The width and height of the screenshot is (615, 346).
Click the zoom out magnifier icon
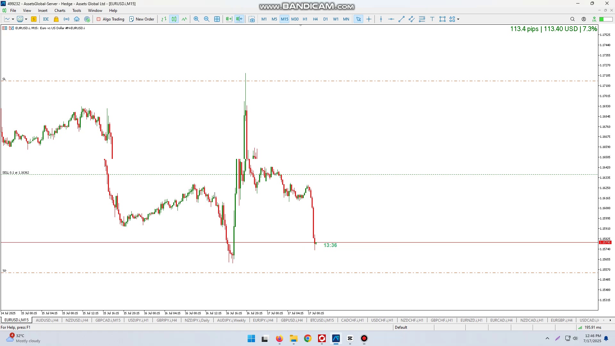[x=207, y=19]
